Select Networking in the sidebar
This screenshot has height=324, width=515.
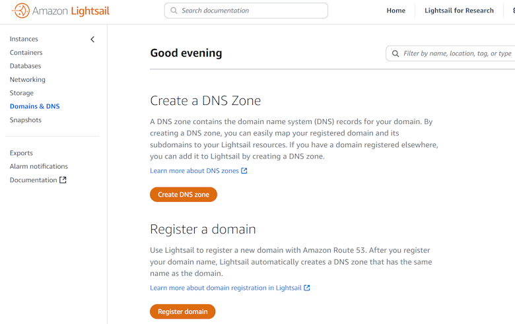27,80
